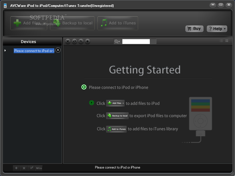This screenshot has width=235, height=176.
Task: Click the small Add files button in Getting Started
Action: click(115, 103)
